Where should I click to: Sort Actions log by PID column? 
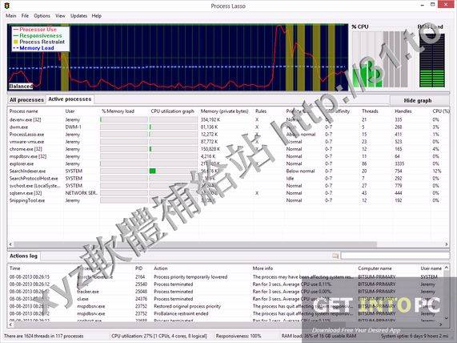138,268
